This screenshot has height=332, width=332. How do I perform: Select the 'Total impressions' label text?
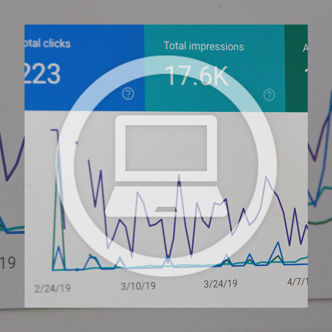(204, 46)
